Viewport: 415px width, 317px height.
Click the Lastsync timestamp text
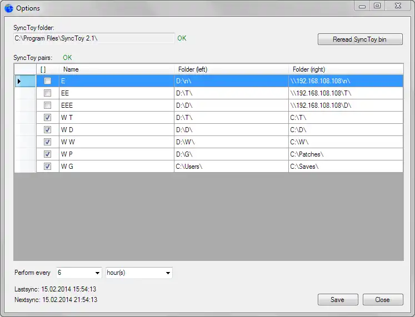(56, 289)
